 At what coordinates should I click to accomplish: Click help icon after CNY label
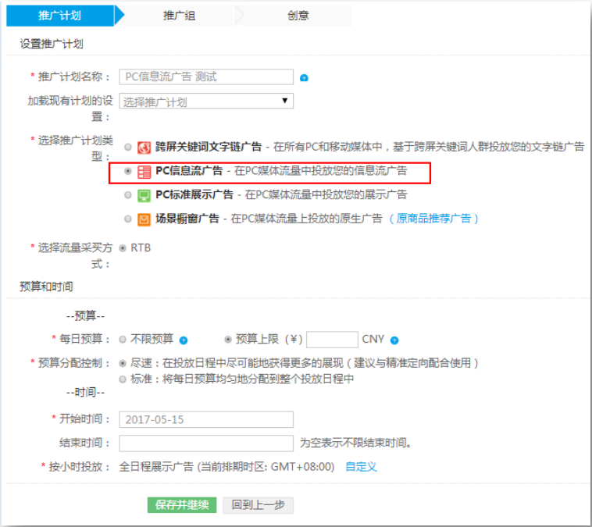[x=394, y=340]
